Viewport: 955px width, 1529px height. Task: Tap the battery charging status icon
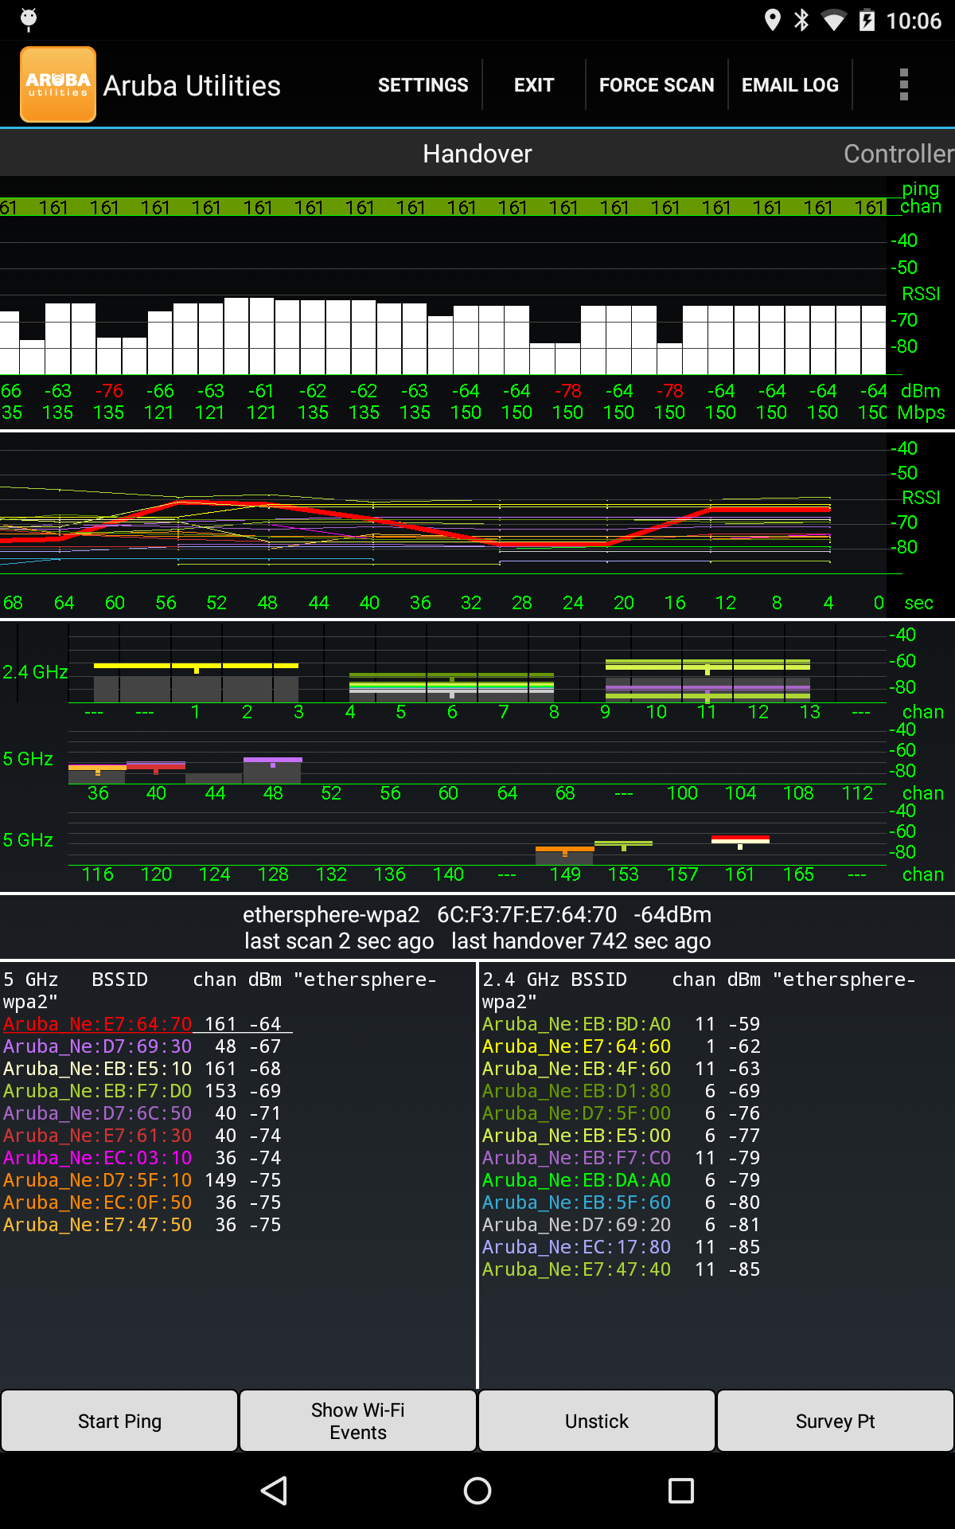(867, 20)
